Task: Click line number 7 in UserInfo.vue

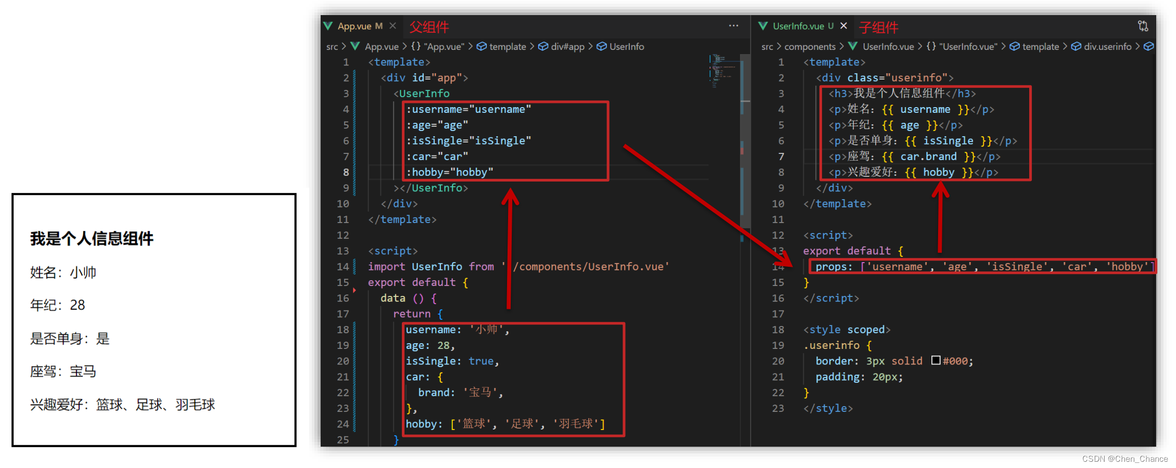Action: (x=781, y=157)
